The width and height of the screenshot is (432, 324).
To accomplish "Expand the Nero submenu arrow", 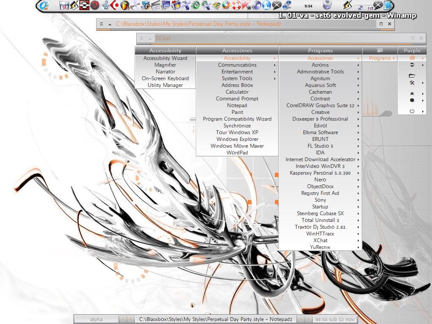I will (x=358, y=180).
